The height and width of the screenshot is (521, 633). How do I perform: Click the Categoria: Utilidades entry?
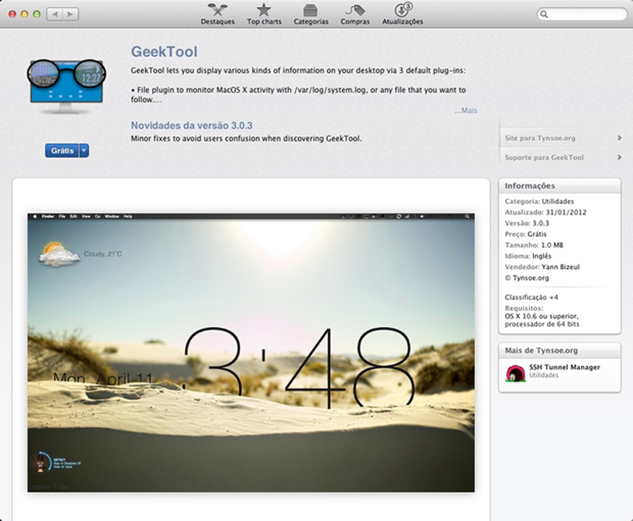pos(539,201)
